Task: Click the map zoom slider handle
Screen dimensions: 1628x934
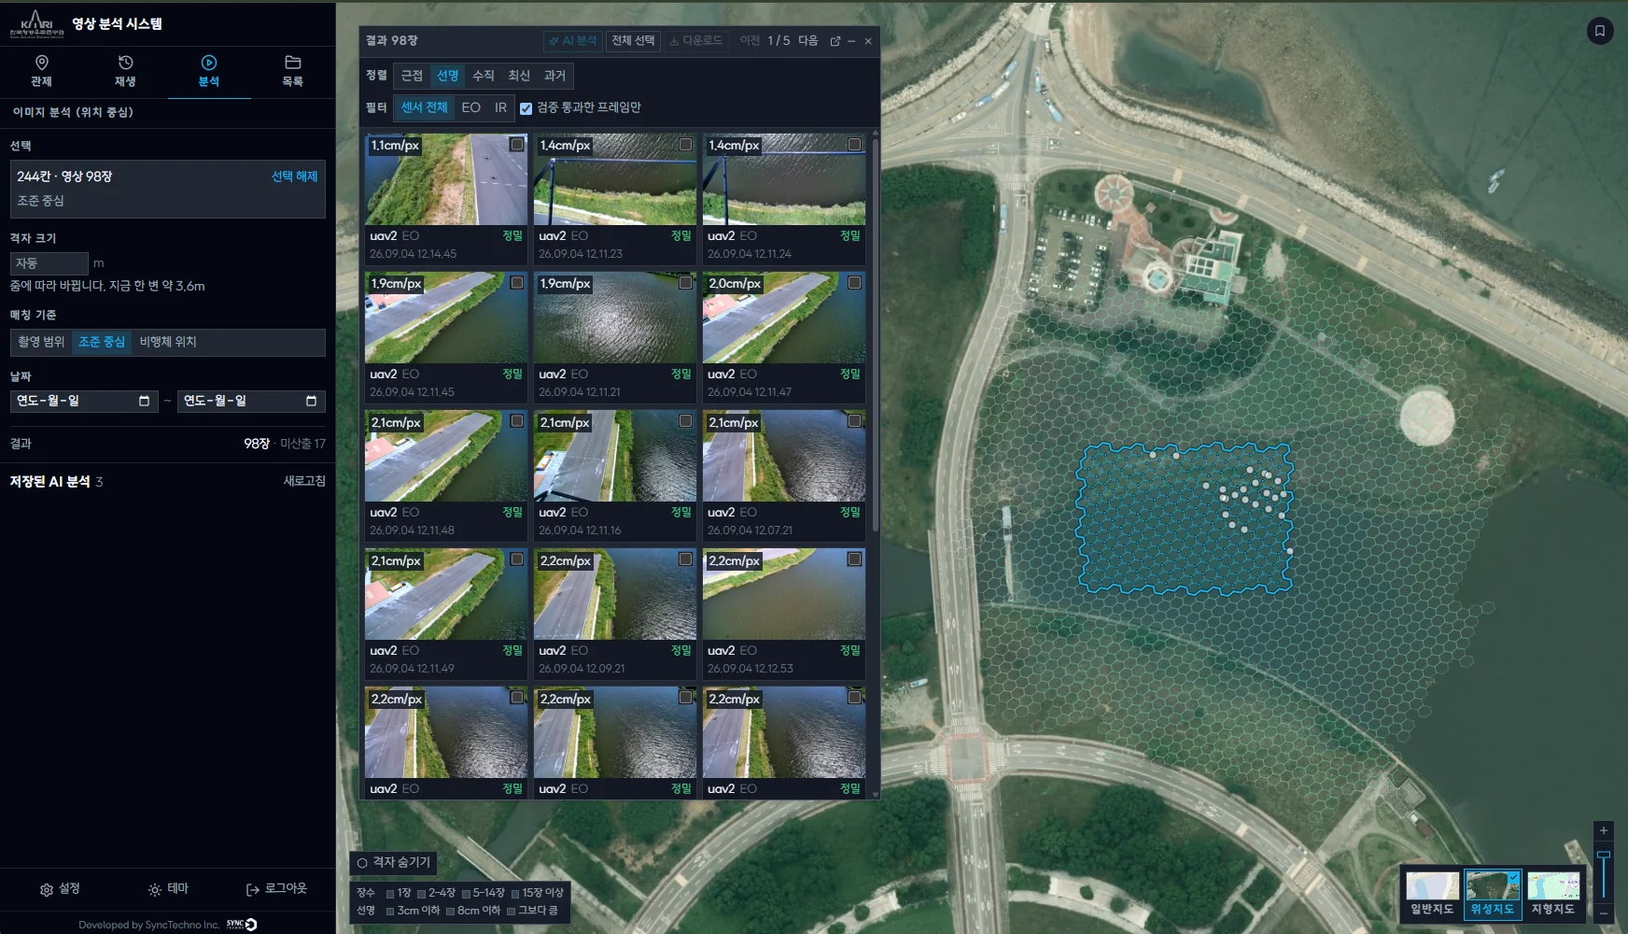Action: coord(1604,855)
